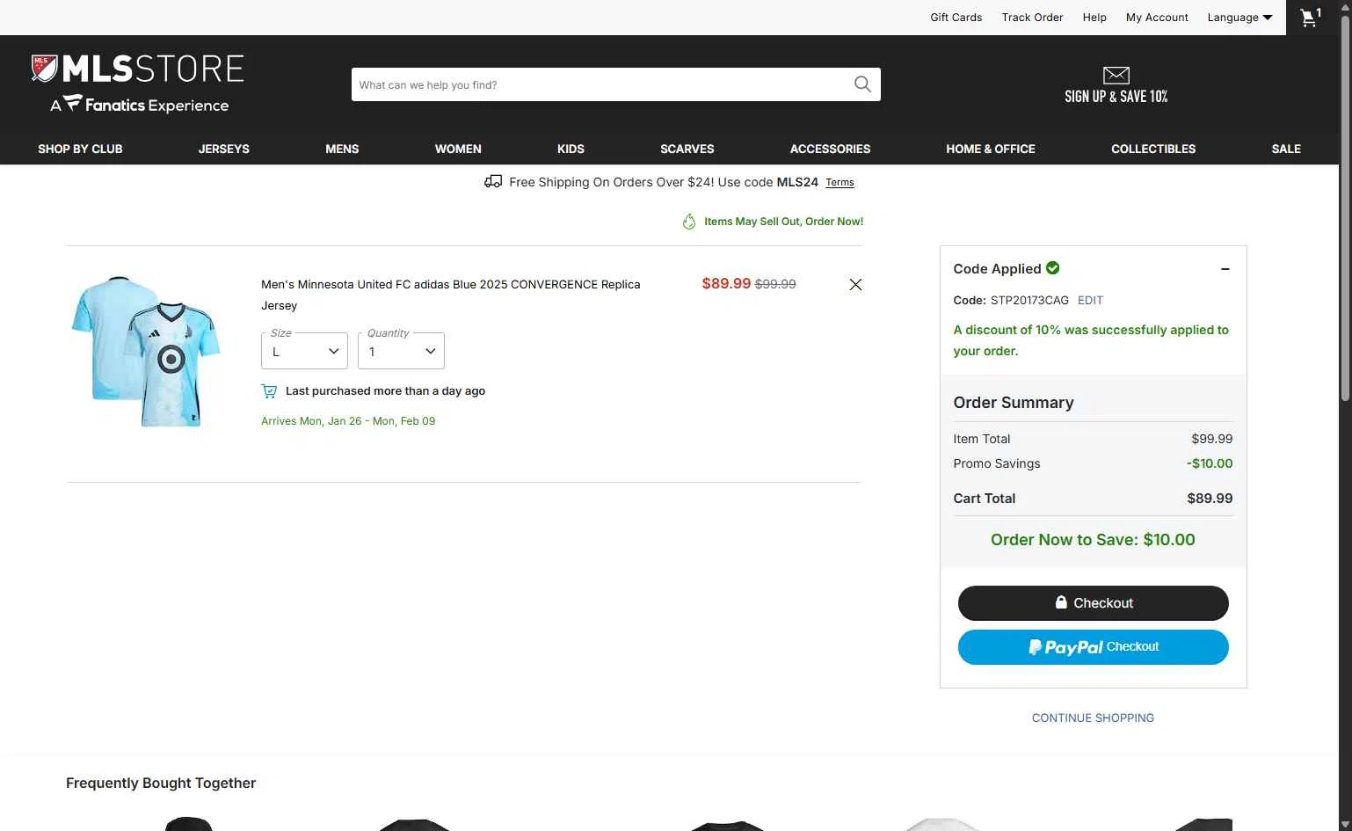Click the Frequently Bought Together heading
This screenshot has width=1352, height=831.
point(161,783)
